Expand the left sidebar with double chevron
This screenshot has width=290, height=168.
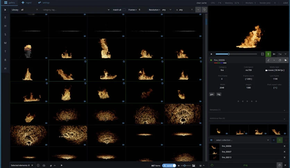(5, 10)
